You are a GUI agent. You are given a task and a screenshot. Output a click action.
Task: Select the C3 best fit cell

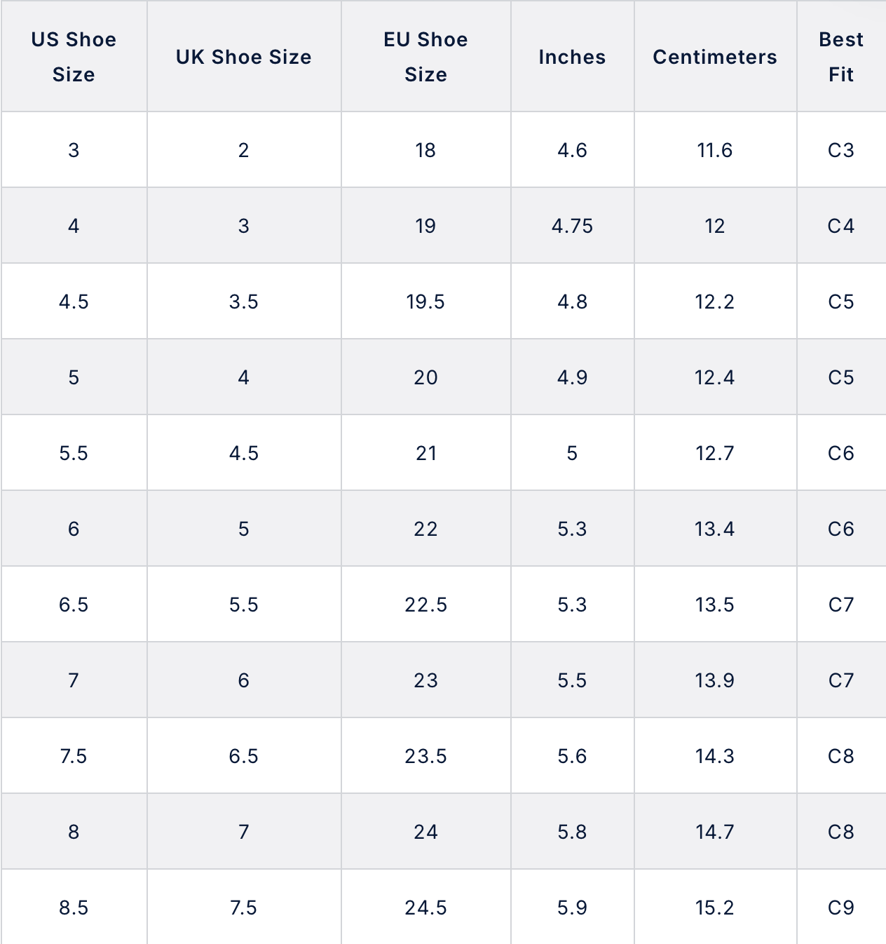click(841, 149)
